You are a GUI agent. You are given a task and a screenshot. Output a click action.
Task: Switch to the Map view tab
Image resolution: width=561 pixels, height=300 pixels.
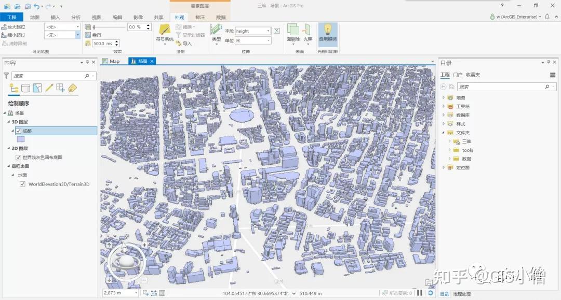(x=114, y=61)
